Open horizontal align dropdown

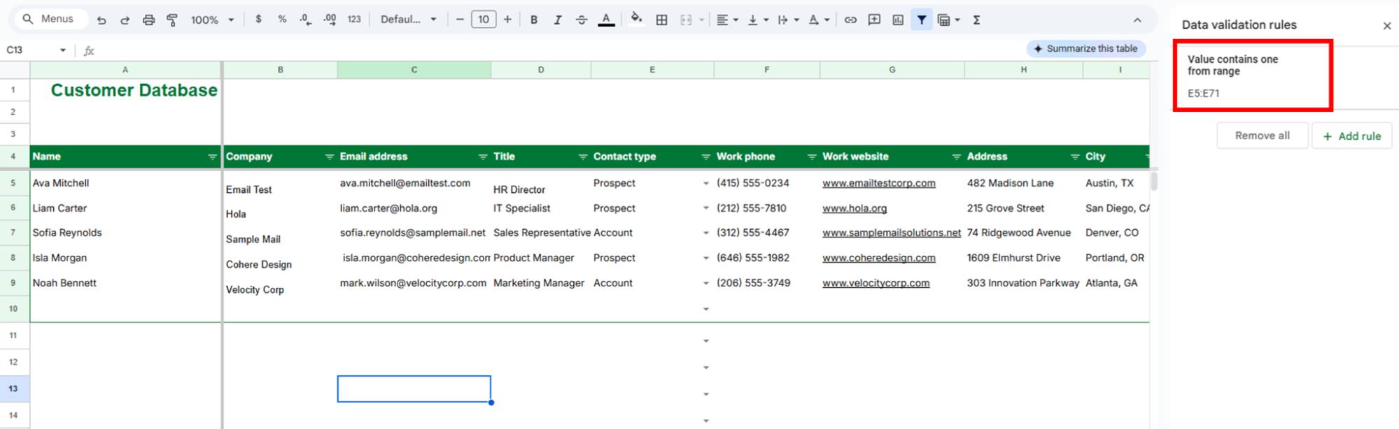[x=727, y=20]
